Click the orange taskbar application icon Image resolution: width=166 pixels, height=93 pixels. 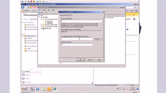click(49, 89)
